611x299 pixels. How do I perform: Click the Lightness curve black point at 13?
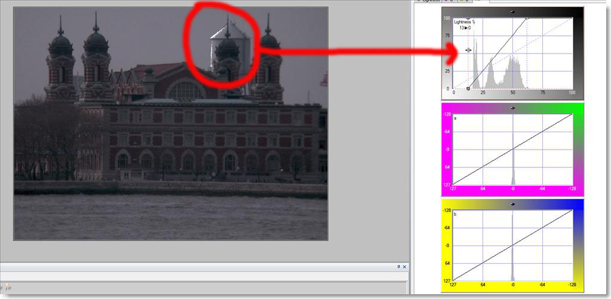(x=468, y=89)
